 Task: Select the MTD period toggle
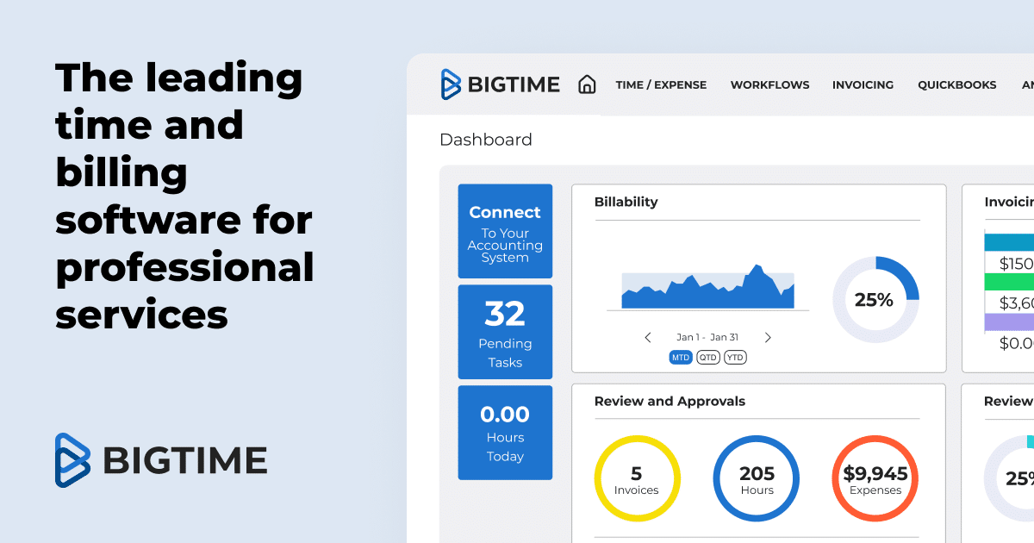[x=681, y=357]
